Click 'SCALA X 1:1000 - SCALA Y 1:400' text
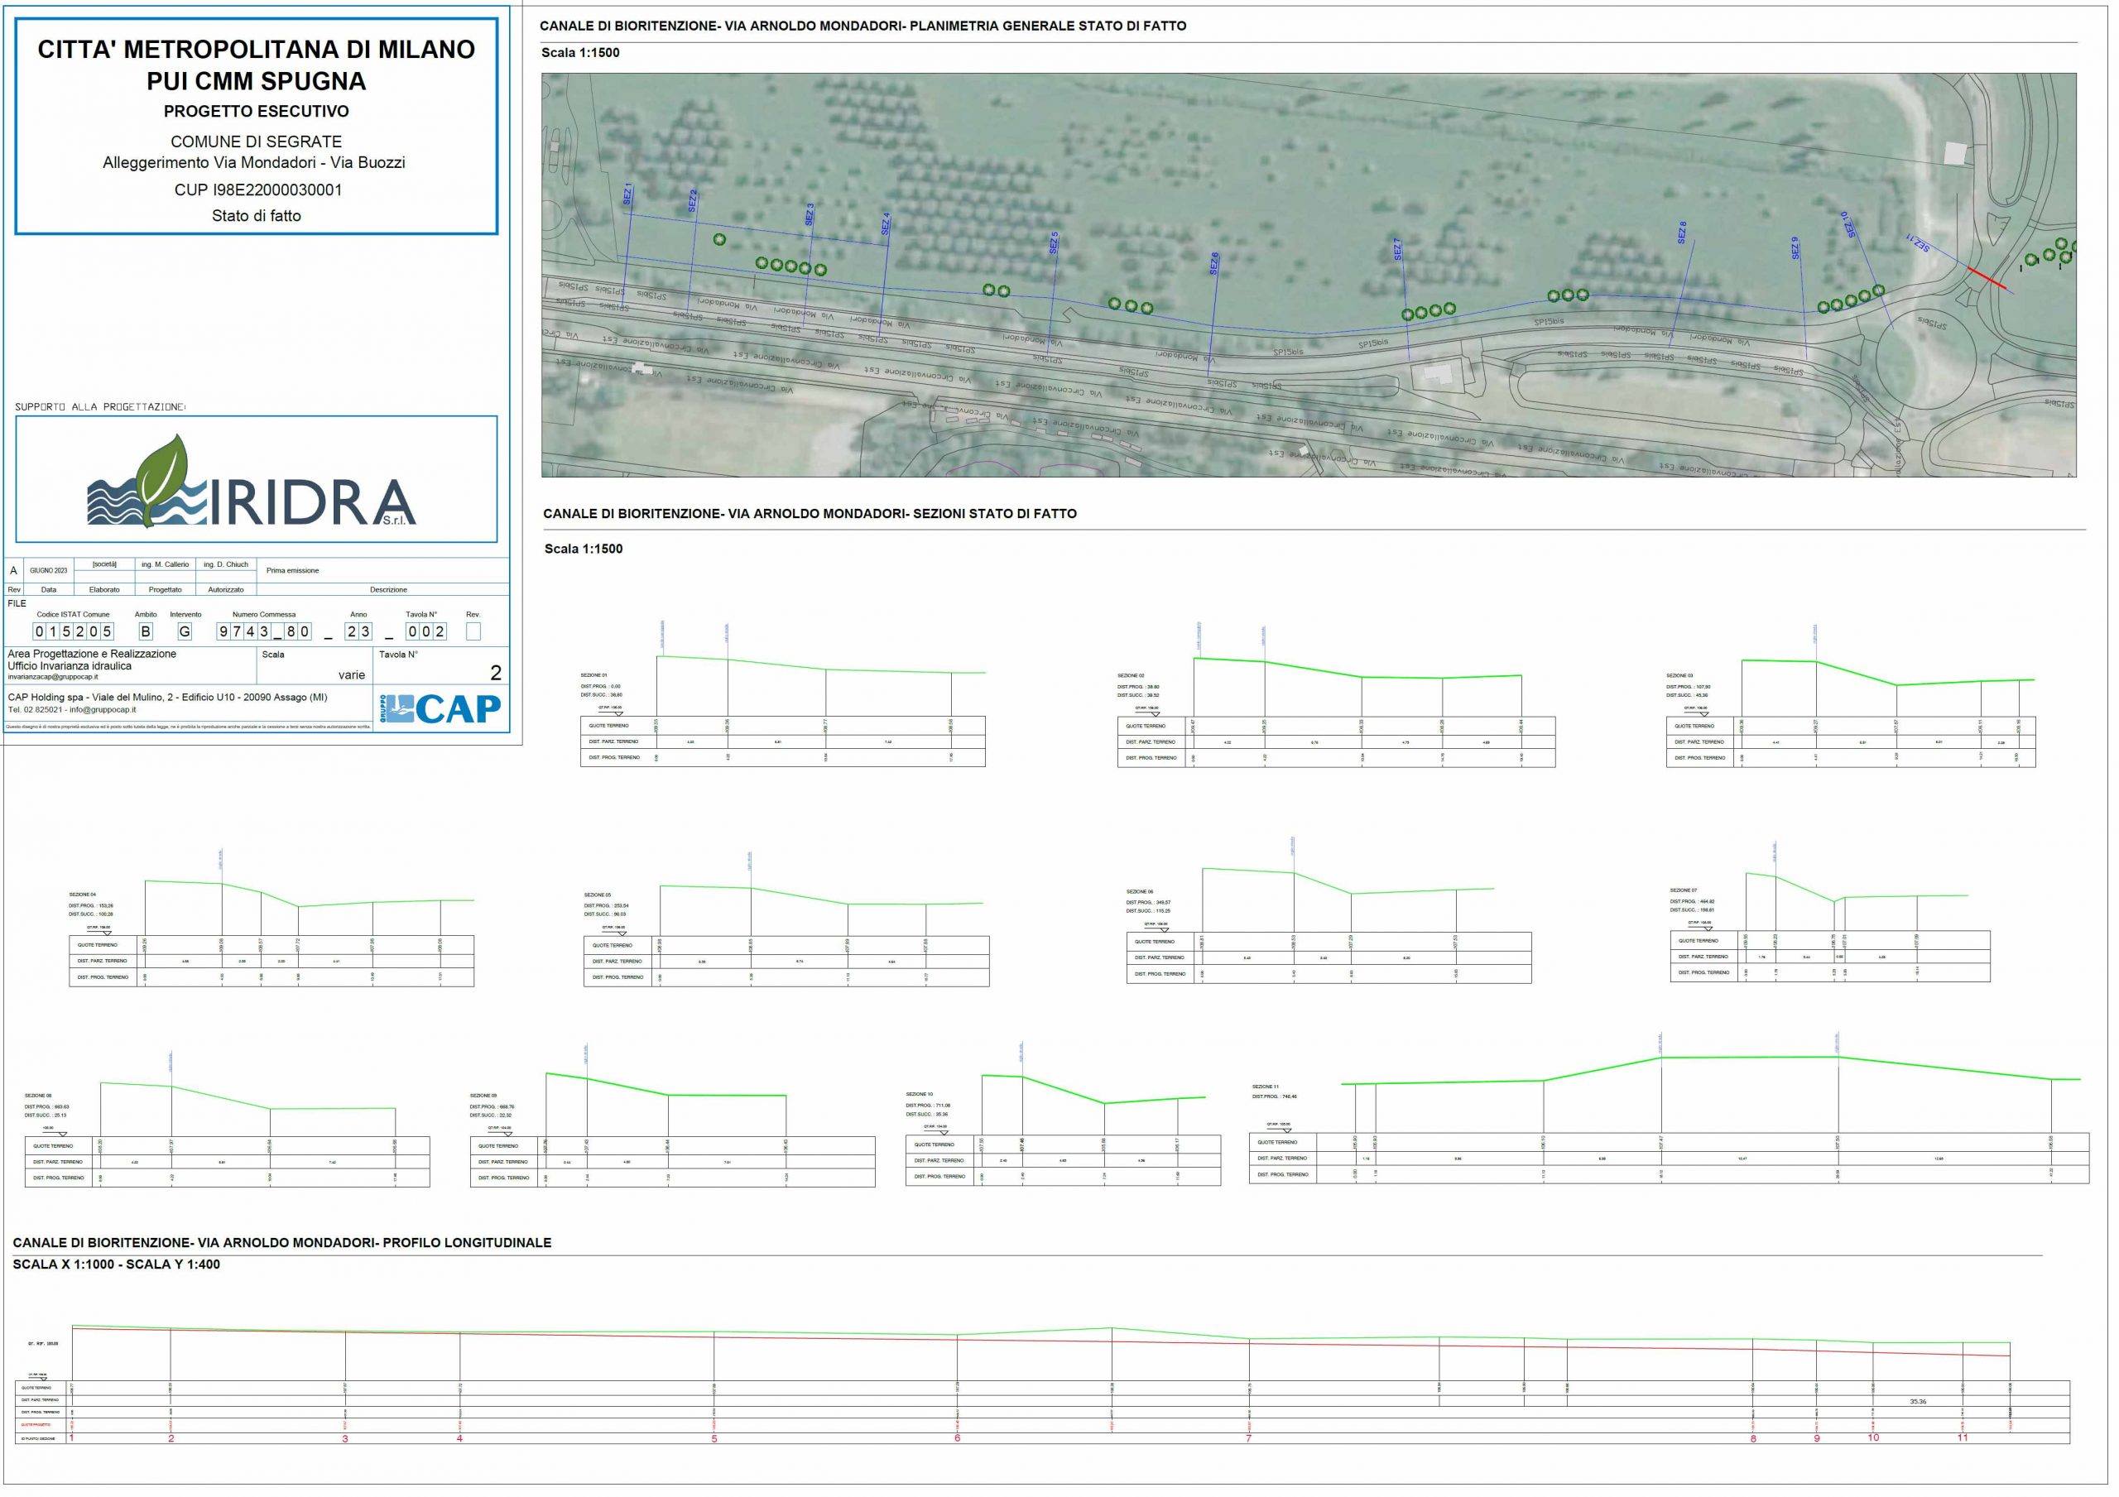 point(116,1266)
